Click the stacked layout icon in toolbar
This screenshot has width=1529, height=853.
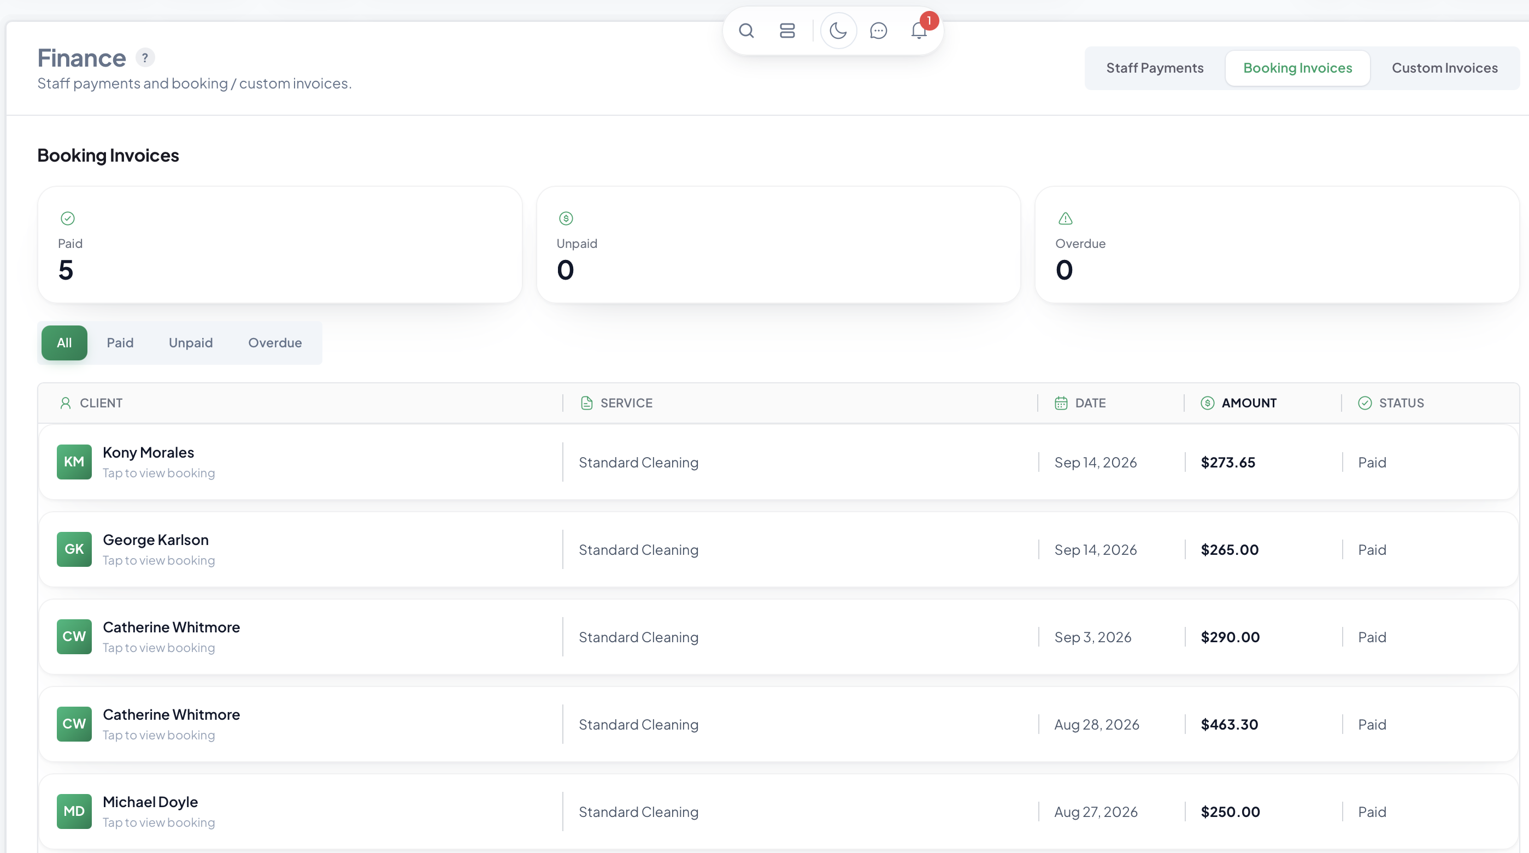click(x=787, y=30)
